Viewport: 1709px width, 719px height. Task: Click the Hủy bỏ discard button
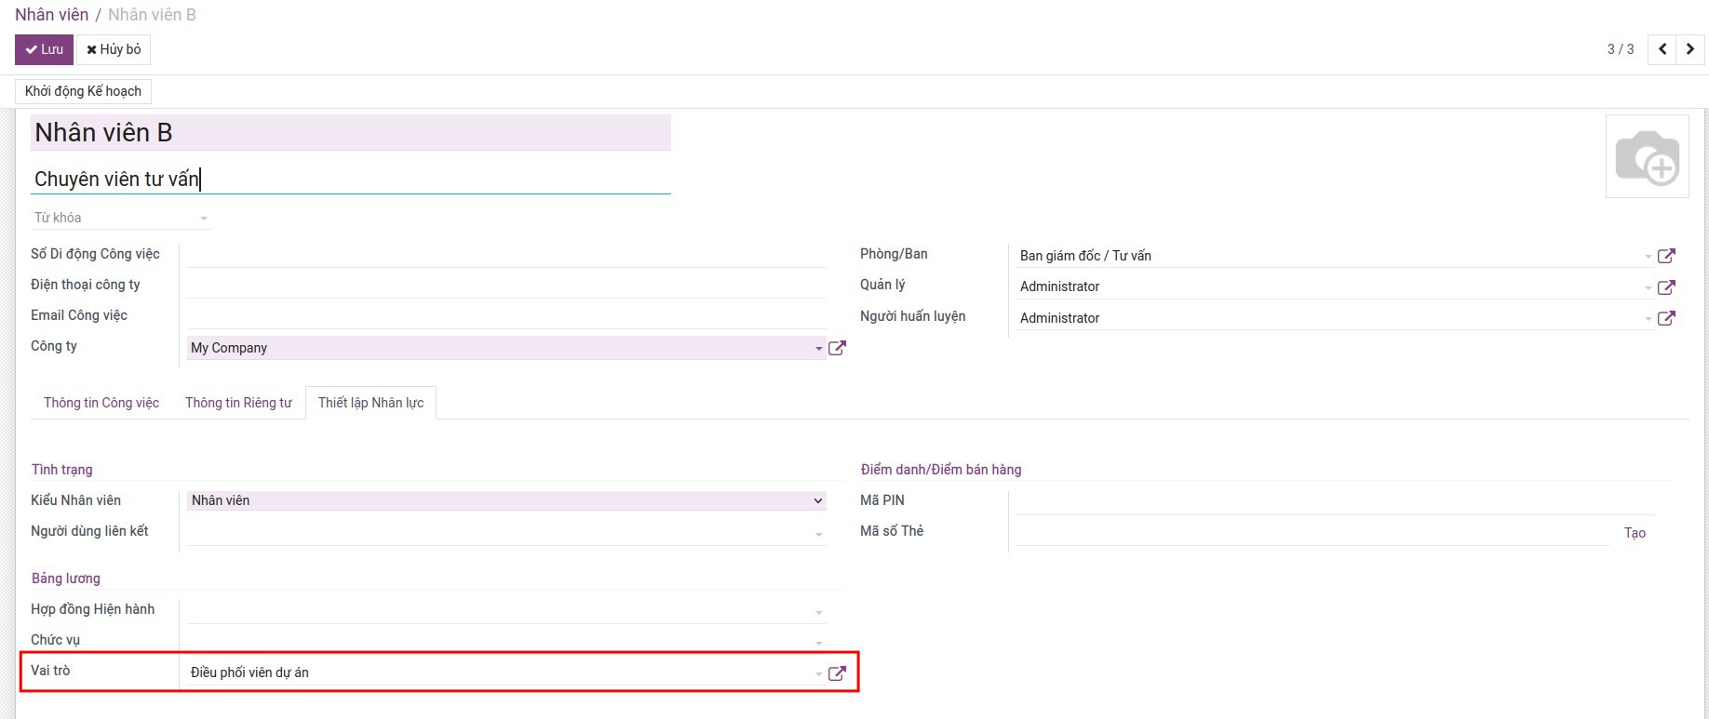point(114,49)
